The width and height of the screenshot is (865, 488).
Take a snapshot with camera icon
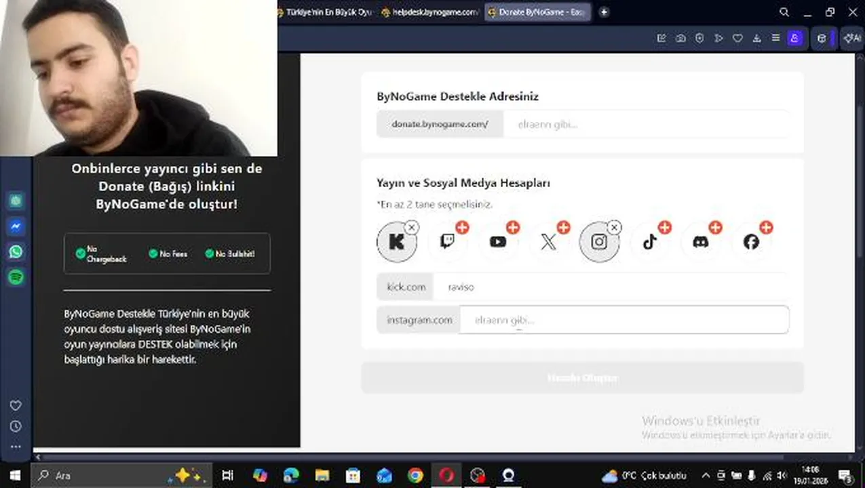[680, 39]
